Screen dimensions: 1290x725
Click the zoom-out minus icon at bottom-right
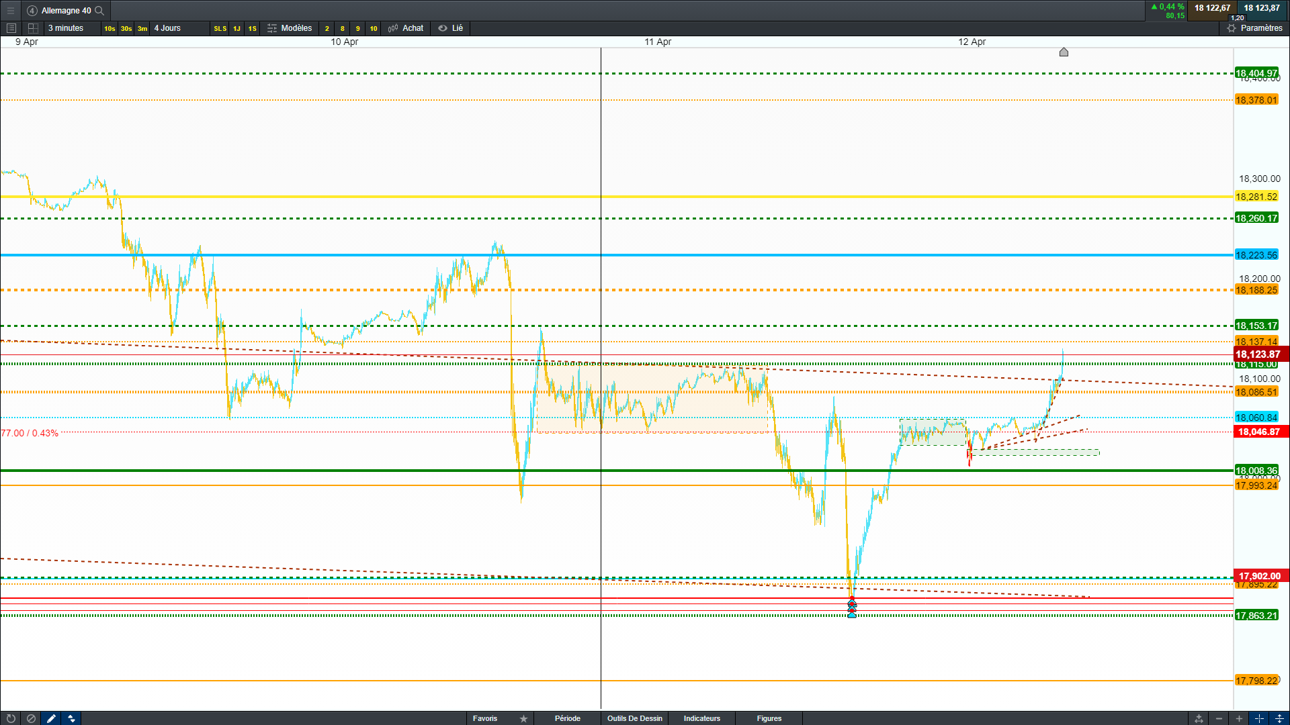1219,718
